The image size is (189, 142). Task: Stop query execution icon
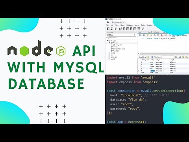pyautogui.click(x=158, y=35)
